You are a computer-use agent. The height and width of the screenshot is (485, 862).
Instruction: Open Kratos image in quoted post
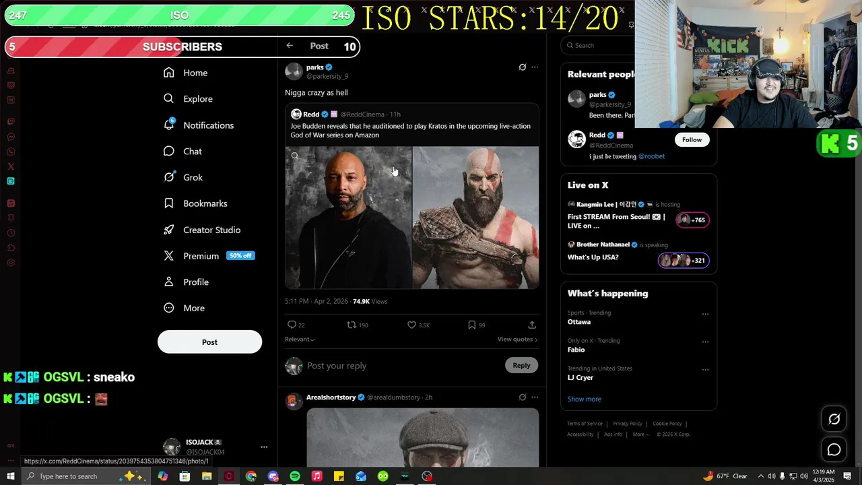point(475,218)
